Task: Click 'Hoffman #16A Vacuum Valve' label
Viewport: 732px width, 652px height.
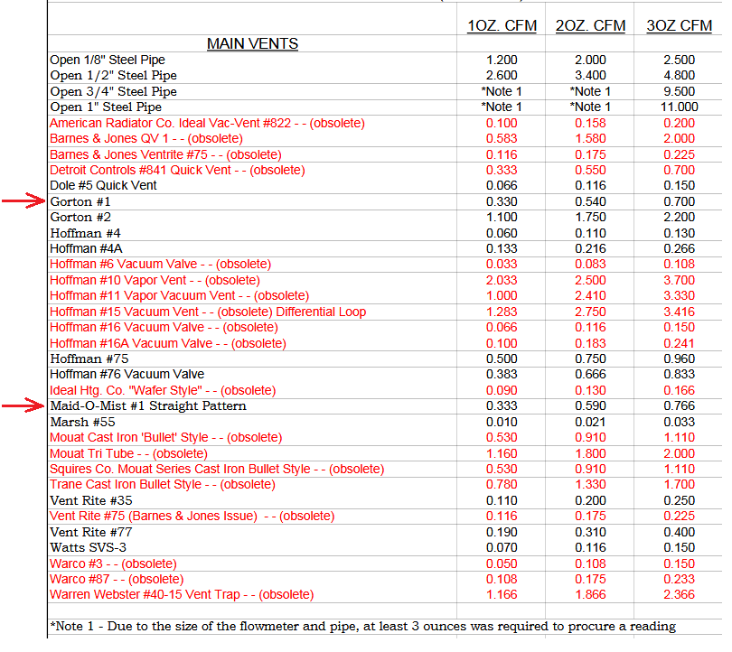Action: [168, 344]
